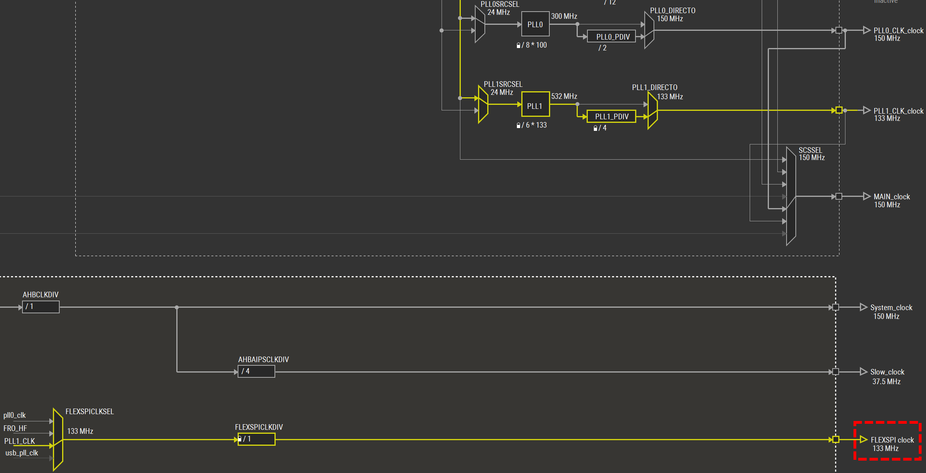Viewport: 926px width, 473px height.
Task: Click the FLEXSPI clock output arrow
Action: pyautogui.click(x=863, y=439)
